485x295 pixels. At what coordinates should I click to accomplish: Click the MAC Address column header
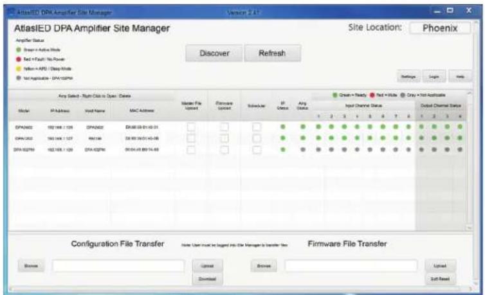pos(142,111)
